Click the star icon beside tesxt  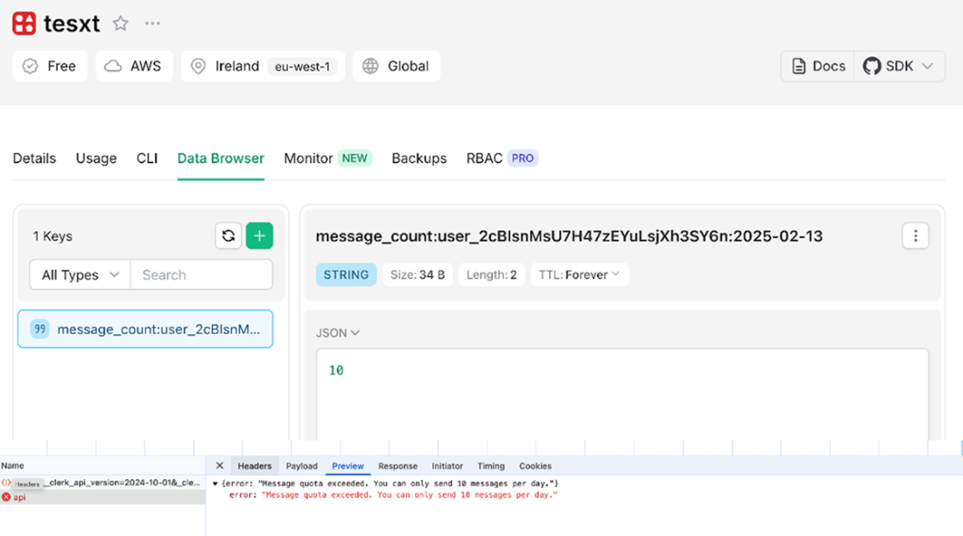(121, 24)
